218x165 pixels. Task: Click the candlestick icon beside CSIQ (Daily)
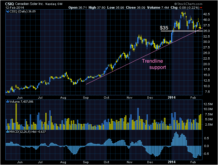(7, 11)
